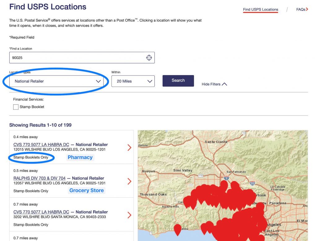Click red arrow beside Ralphs result
The height and width of the screenshot is (241, 317).
(x=129, y=181)
